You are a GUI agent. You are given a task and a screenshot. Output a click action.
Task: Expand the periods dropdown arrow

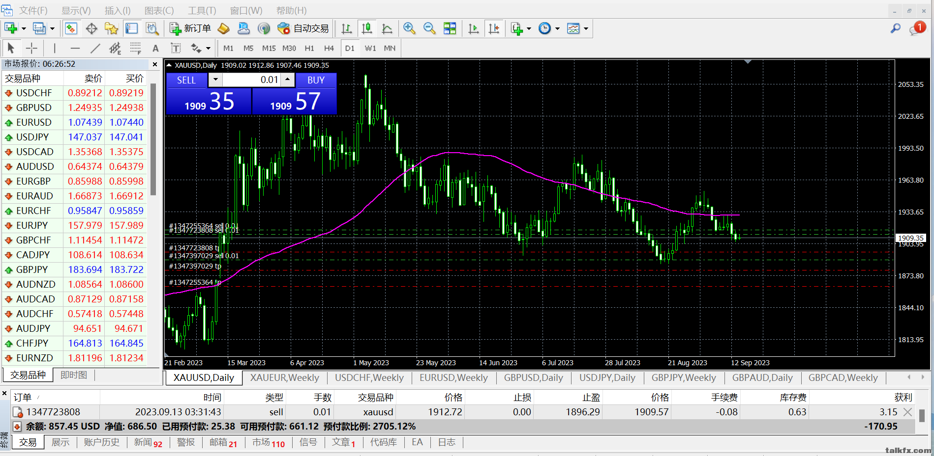557,28
